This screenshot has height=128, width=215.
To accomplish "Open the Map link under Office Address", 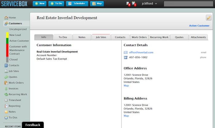I will pos(126,86).
